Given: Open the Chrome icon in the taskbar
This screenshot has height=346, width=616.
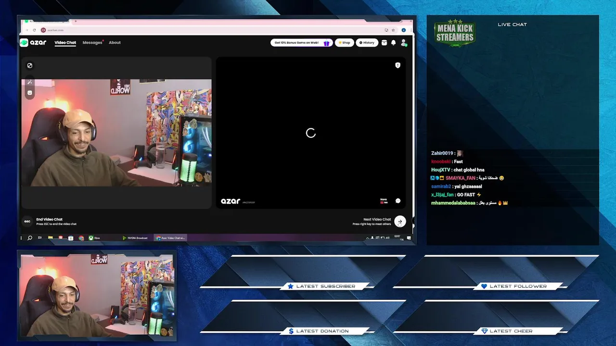Looking at the screenshot, I should click(81, 238).
